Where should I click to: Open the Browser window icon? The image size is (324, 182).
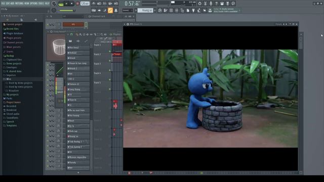point(182,10)
